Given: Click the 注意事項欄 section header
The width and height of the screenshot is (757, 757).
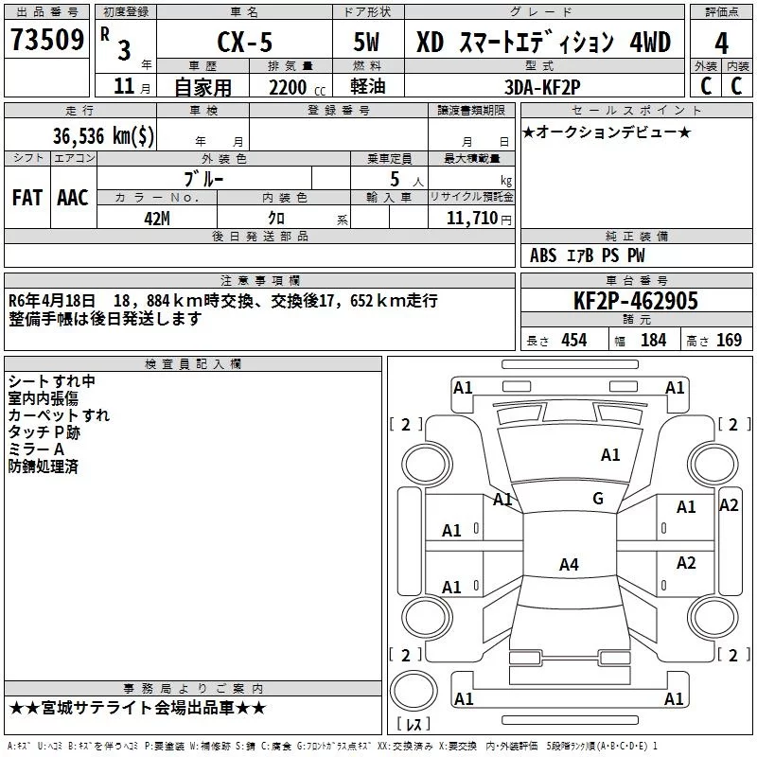Looking at the screenshot, I should pyautogui.click(x=259, y=280).
